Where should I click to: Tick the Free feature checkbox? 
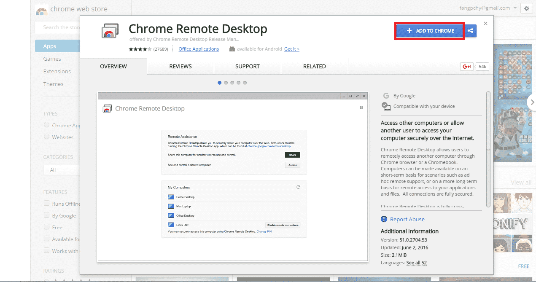point(46,227)
